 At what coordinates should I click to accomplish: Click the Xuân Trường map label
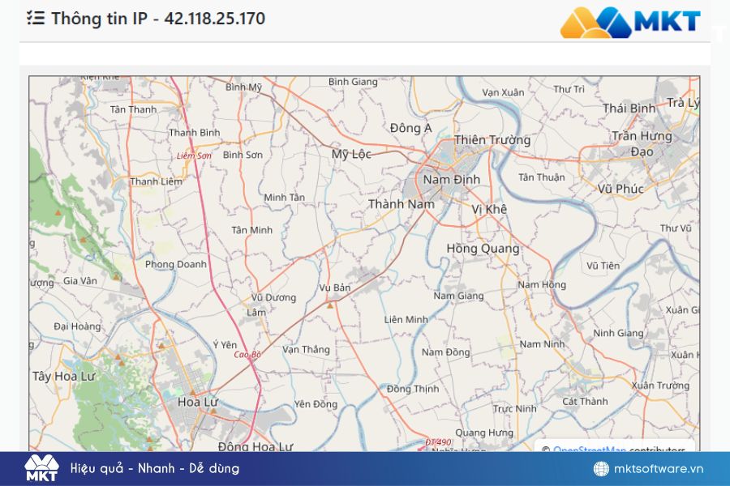pyautogui.click(x=659, y=386)
